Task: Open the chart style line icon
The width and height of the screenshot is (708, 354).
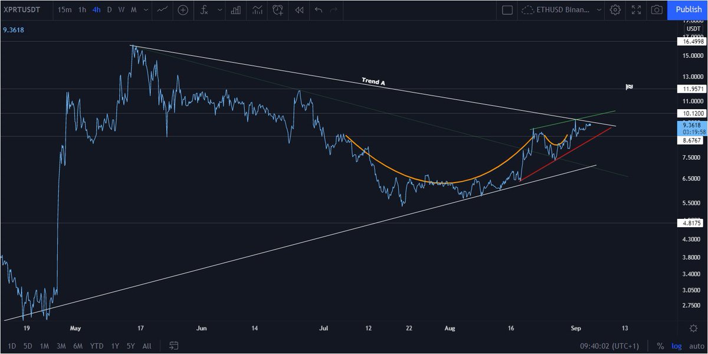Action: point(162,10)
